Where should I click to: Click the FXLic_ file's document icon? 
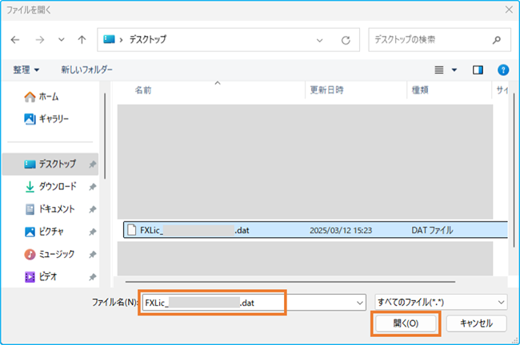pos(132,230)
